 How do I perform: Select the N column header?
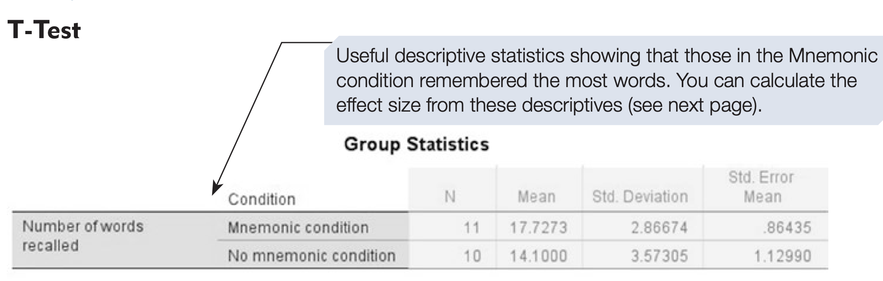pyautogui.click(x=450, y=197)
